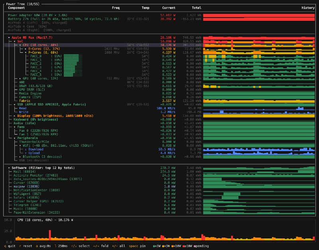Click the Total column header
319x250 pixels.
(x=197, y=8)
